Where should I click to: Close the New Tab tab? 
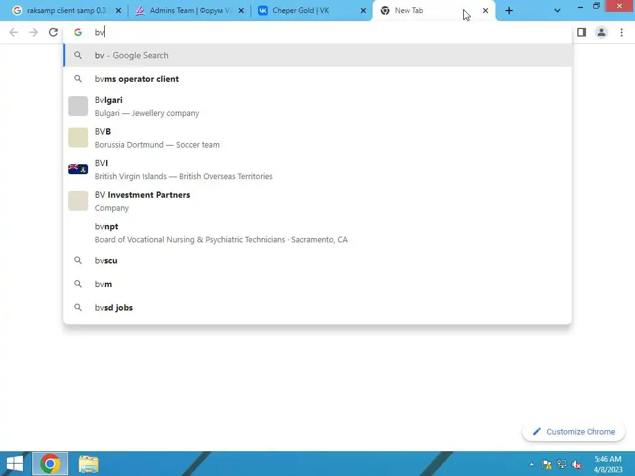(x=486, y=11)
